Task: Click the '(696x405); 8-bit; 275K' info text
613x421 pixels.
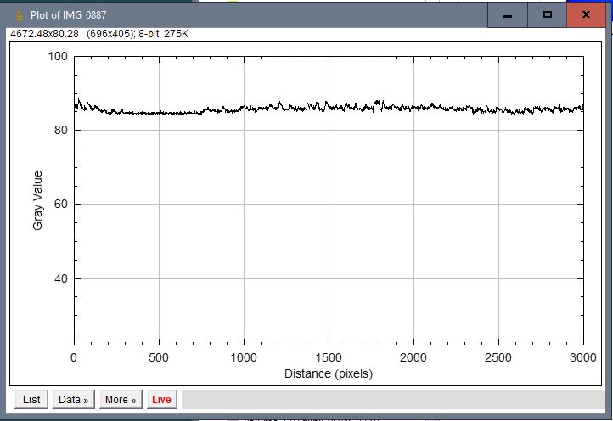Action: click(138, 34)
